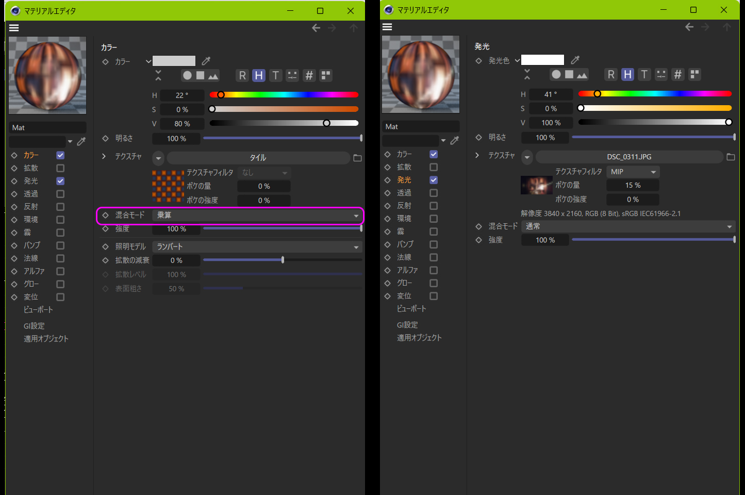Open the 照明モデル dropdown set to ランバート
Screen dimensions: 745x495
click(257, 247)
